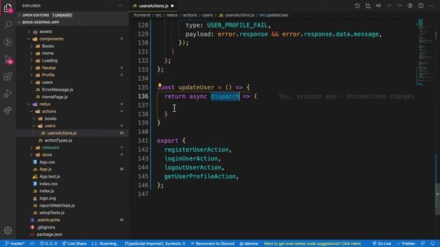
Task: Click the unsaved dot on usersActions.js tab
Action: pos(173,6)
